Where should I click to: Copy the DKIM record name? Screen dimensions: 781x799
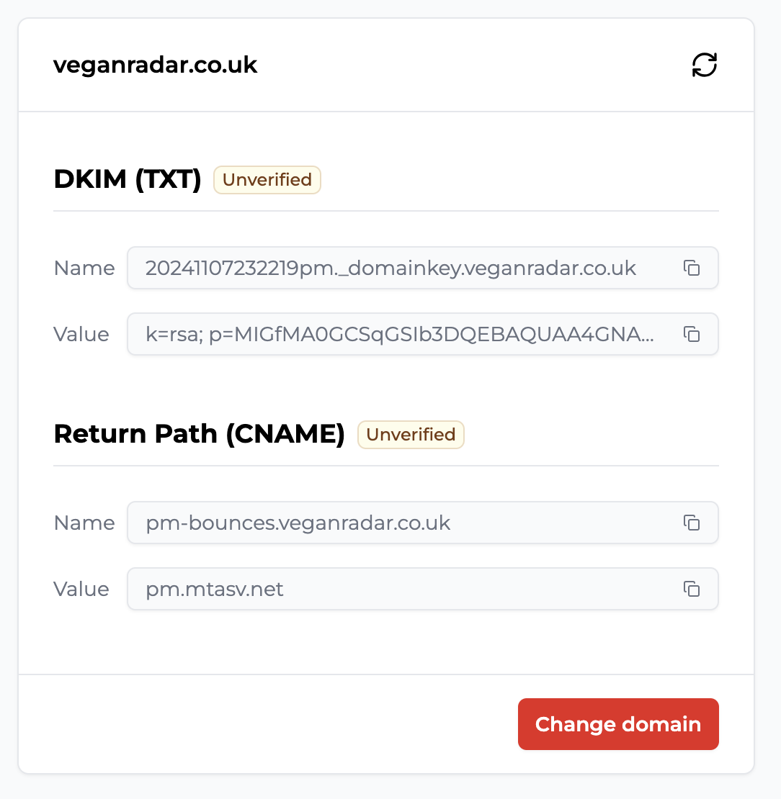click(x=692, y=268)
